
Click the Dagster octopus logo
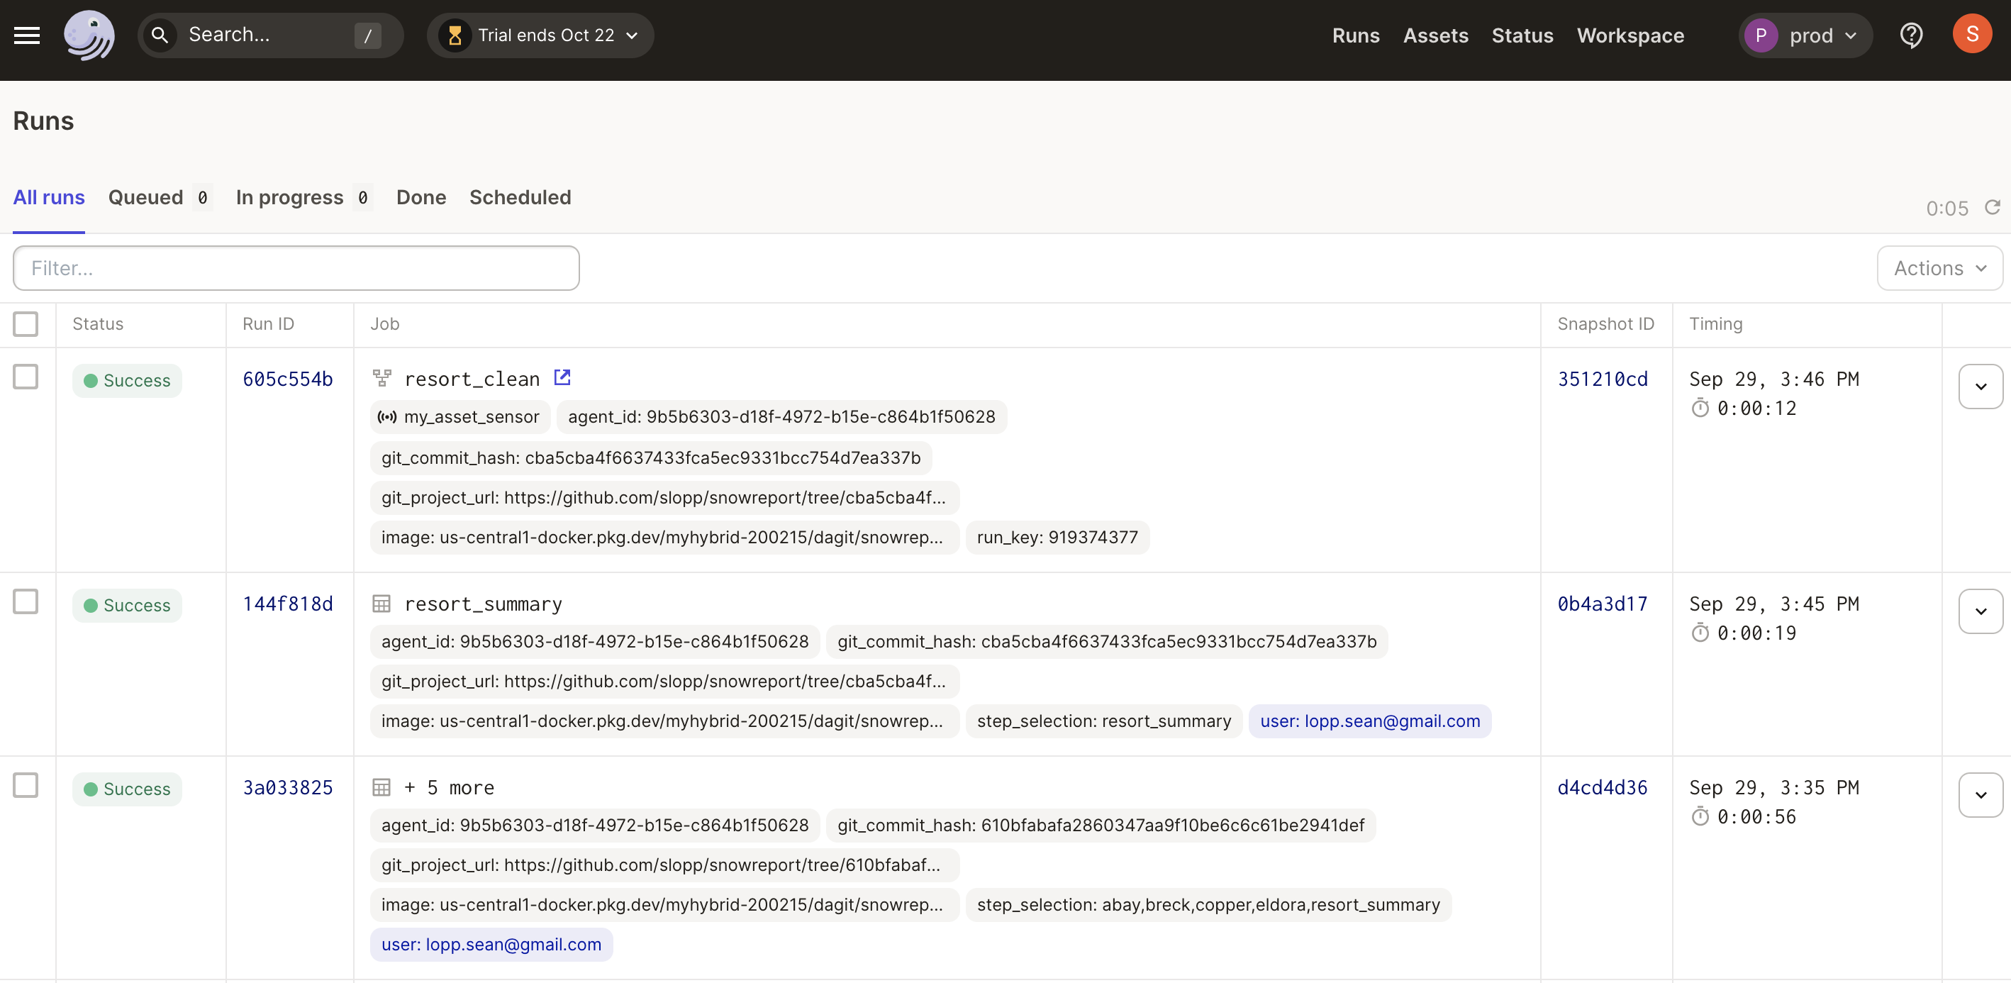click(x=89, y=35)
